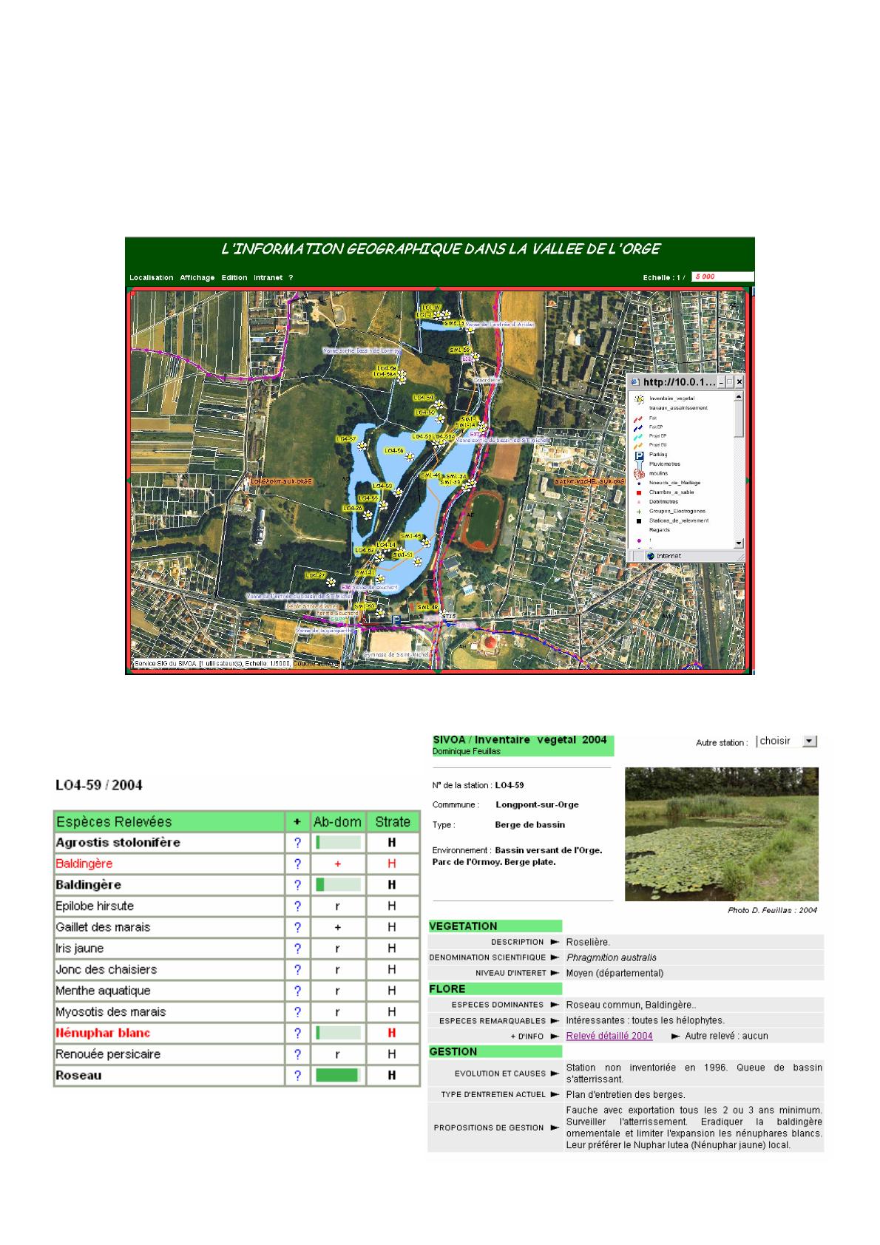Screen dimensions: 880x1245
Task: Click the station photo by D. Feuillas
Action: click(x=722, y=834)
